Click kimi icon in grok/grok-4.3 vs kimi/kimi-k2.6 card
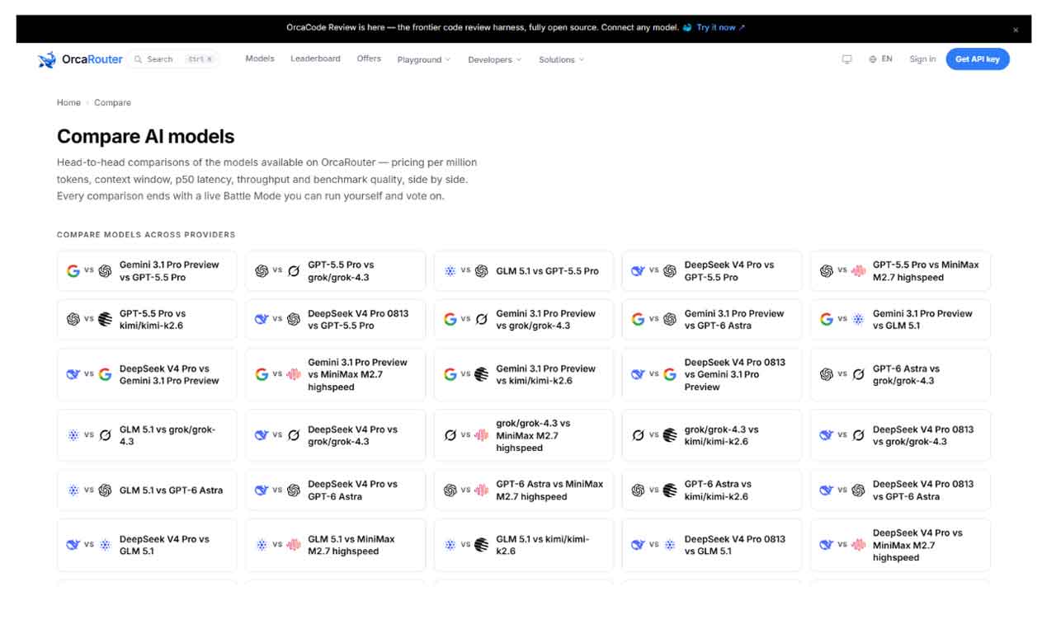This screenshot has height=624, width=1056. pos(670,435)
